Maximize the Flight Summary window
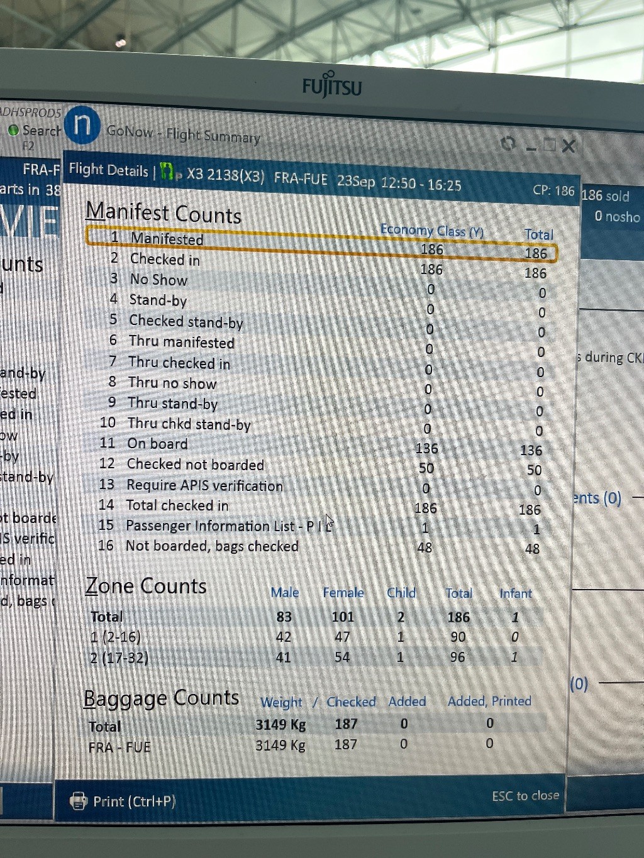Screen dimensions: 644x858 pos(550,145)
